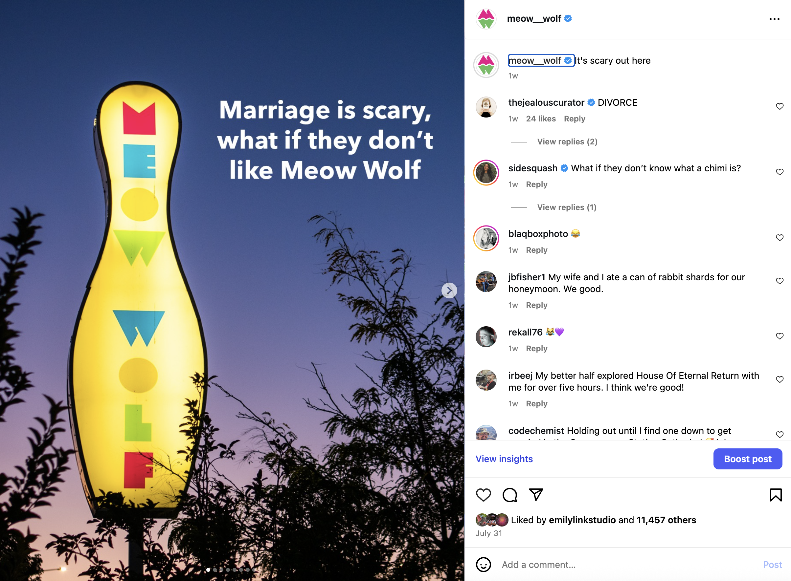Expand View replies (2) under thejealouscurator
Image resolution: width=791 pixels, height=581 pixels.
(567, 142)
